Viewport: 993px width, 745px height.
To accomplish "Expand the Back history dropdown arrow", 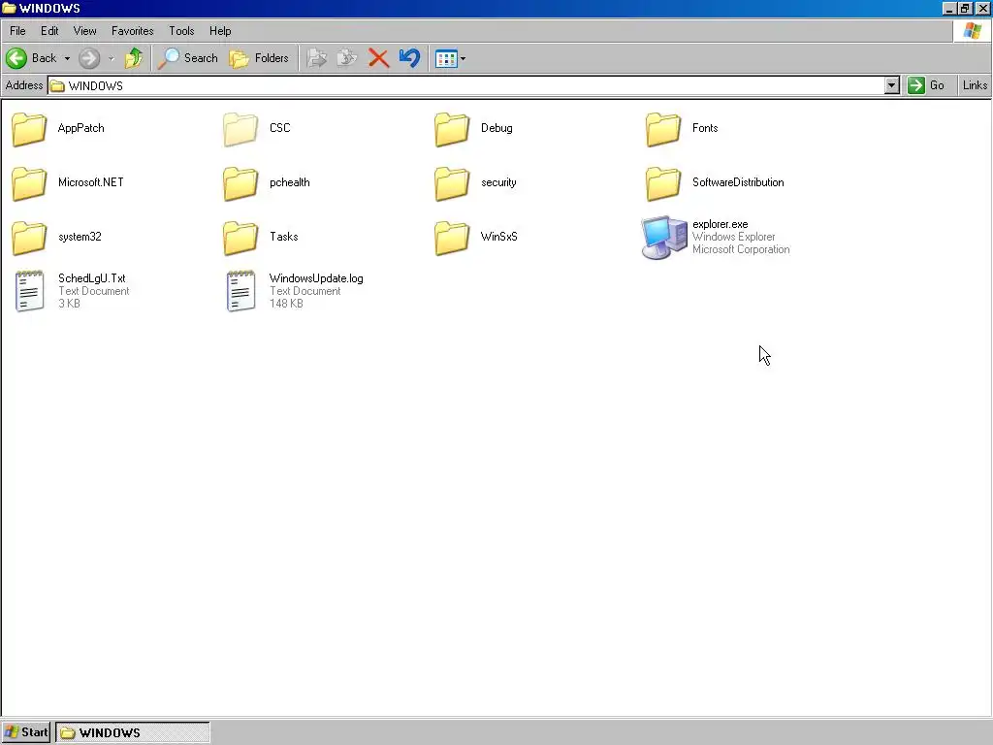I will click(67, 58).
